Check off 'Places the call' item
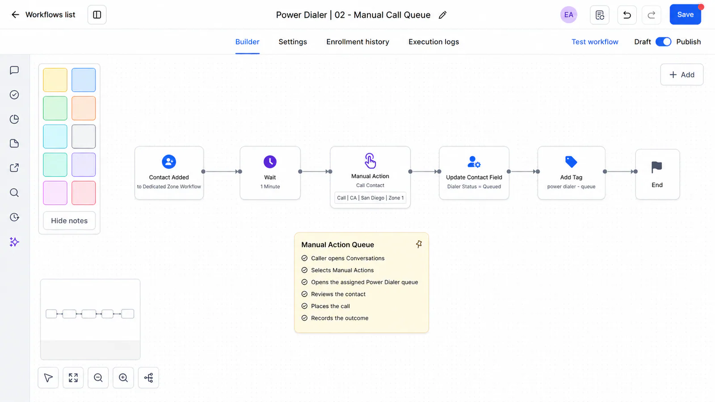Screen dimensions: 715x402 coord(304,306)
